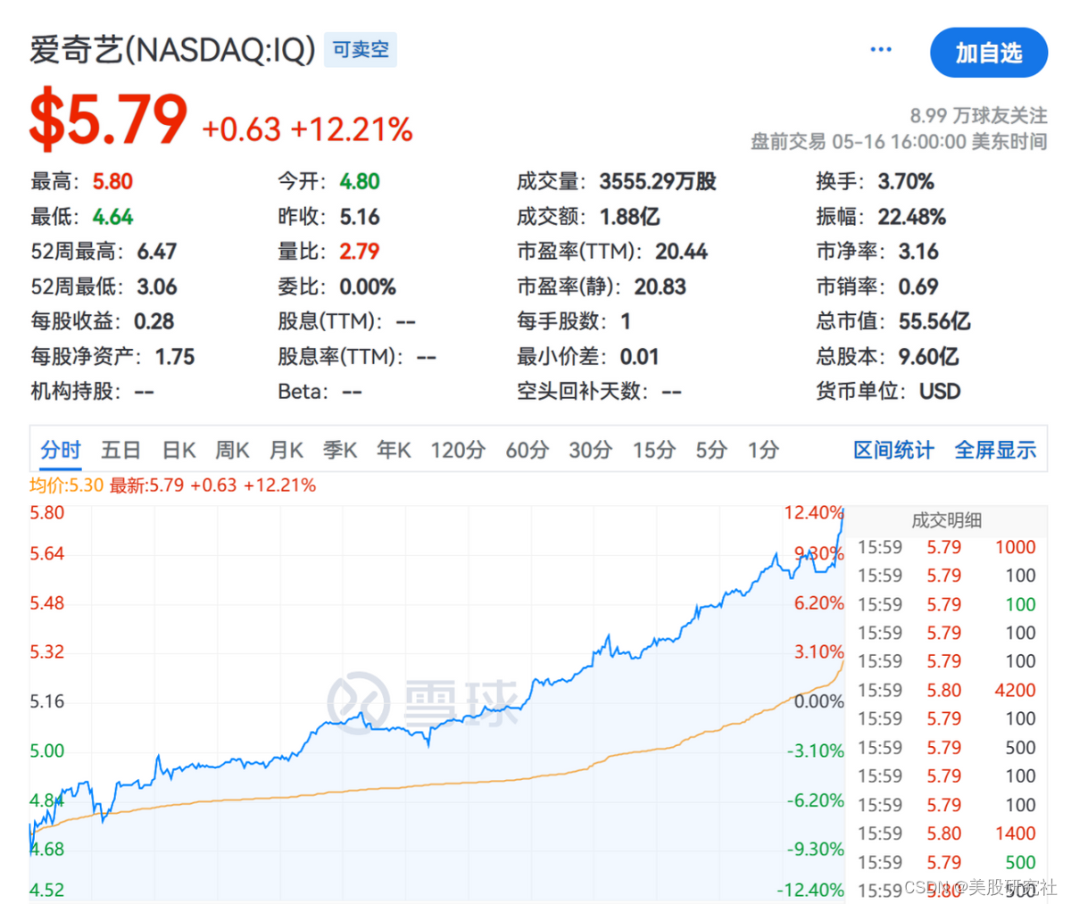Click the 加自选 button

(988, 53)
